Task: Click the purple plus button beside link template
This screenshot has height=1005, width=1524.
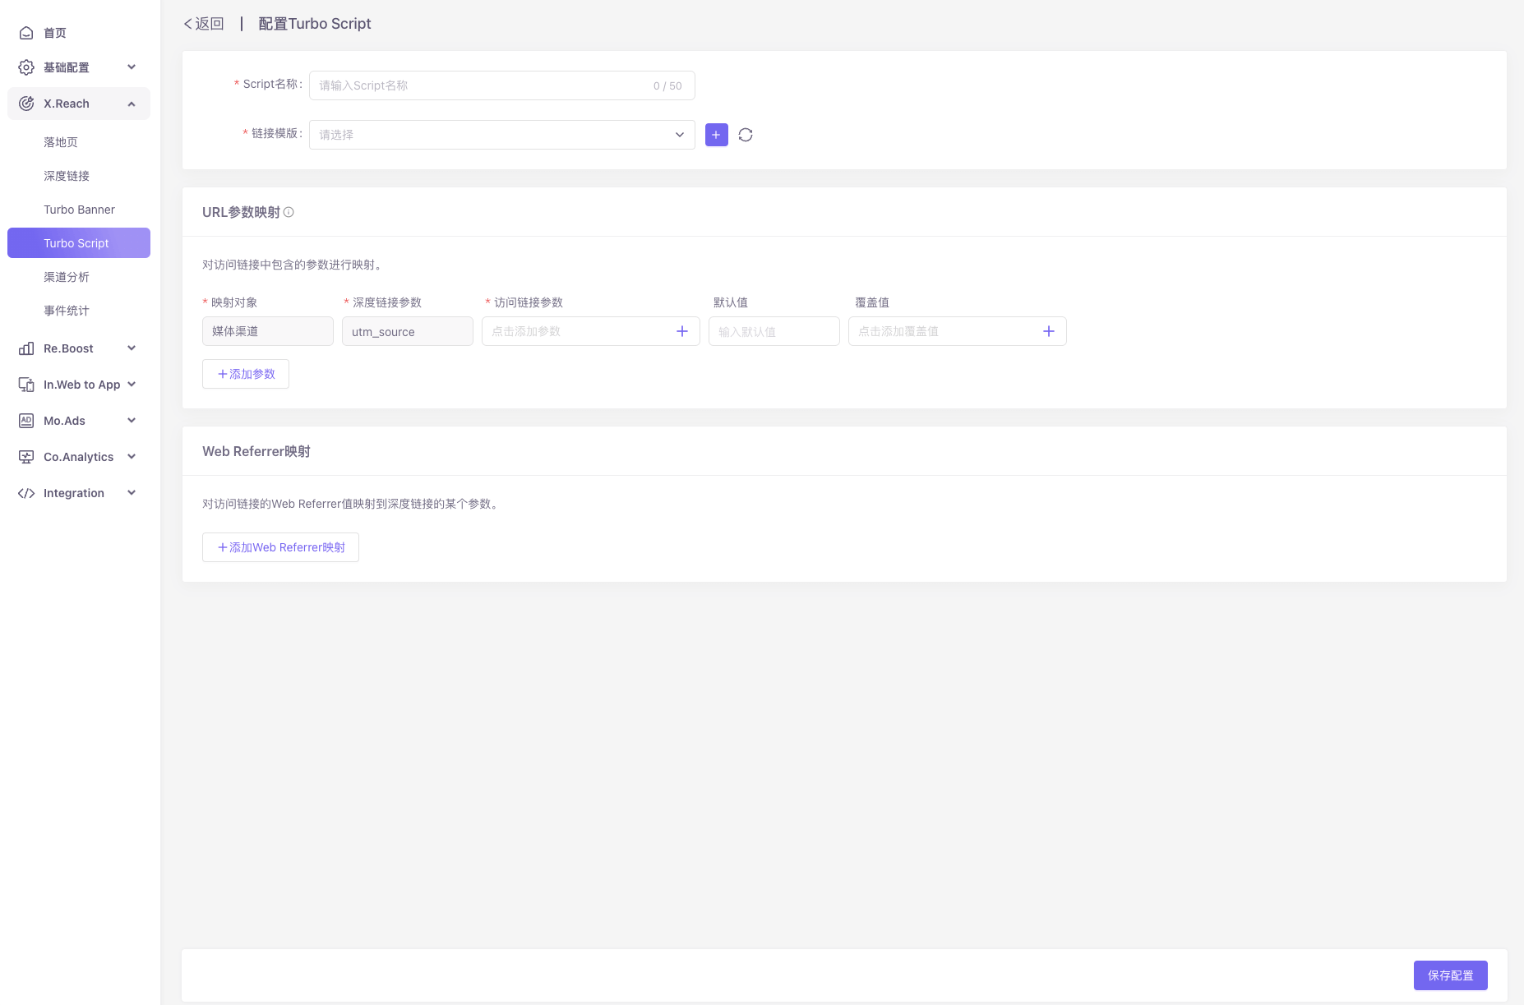Action: [x=716, y=135]
